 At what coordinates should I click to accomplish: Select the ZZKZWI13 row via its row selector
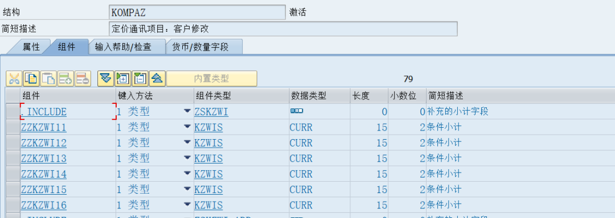tap(13, 158)
